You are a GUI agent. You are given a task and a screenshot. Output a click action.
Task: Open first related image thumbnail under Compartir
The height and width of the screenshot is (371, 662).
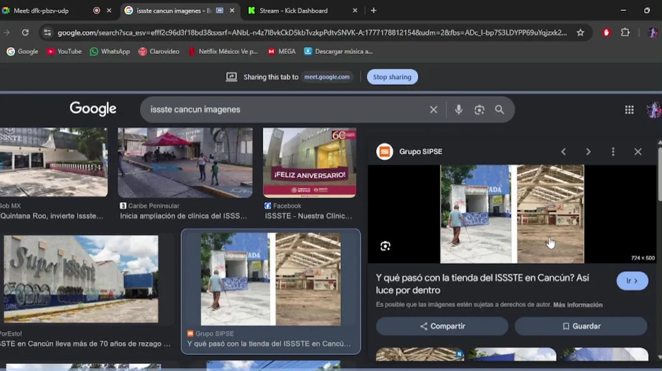coord(420,355)
